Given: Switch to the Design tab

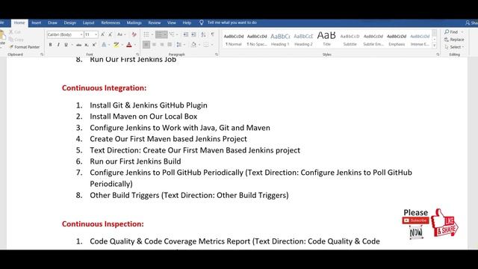Looking at the screenshot, I should [69, 22].
